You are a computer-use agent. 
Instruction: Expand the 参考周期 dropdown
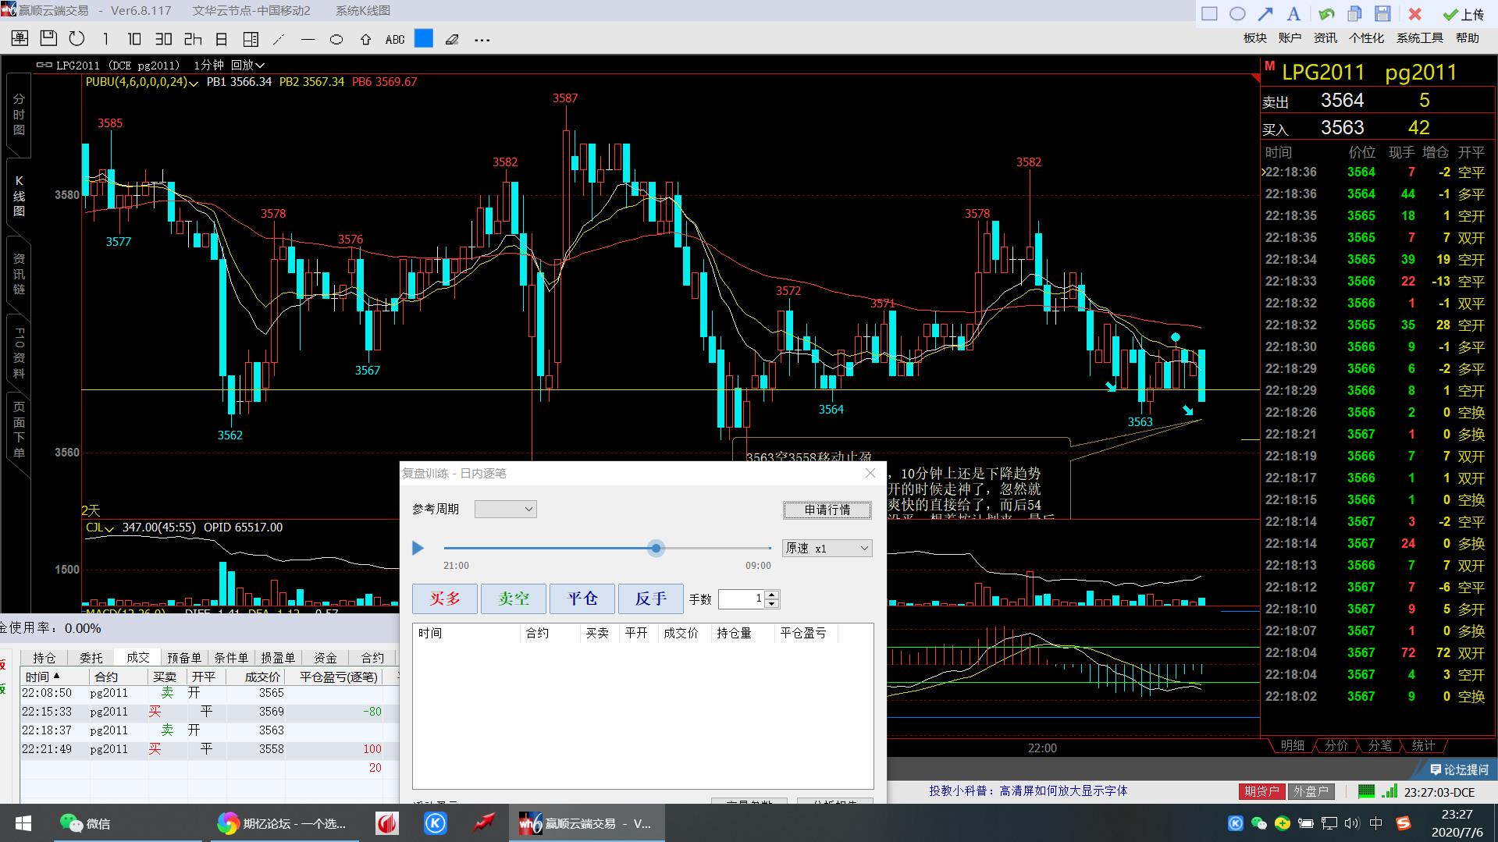506,510
